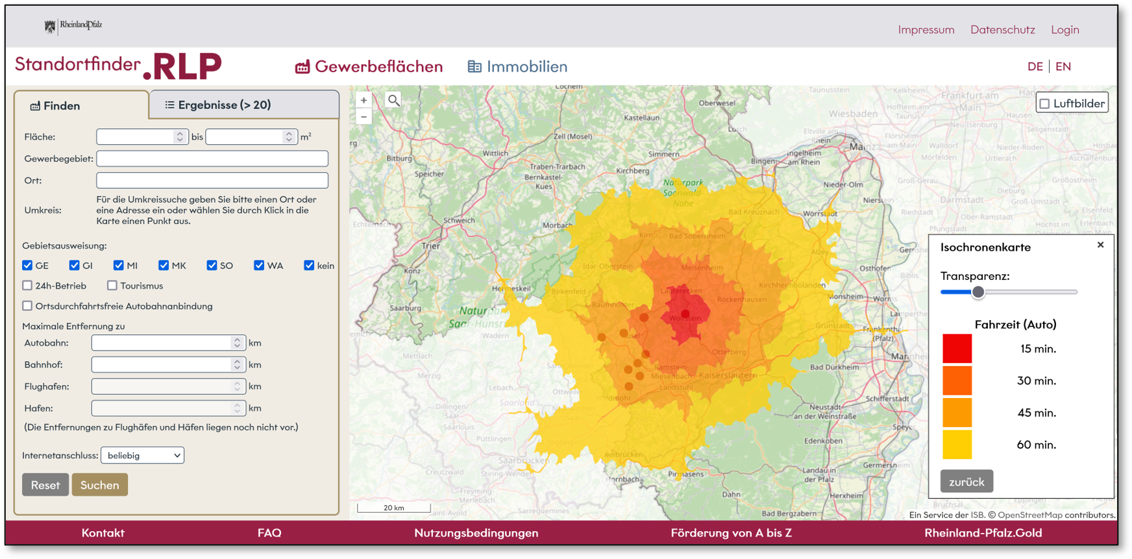Switch to the Finden tab

(81, 105)
